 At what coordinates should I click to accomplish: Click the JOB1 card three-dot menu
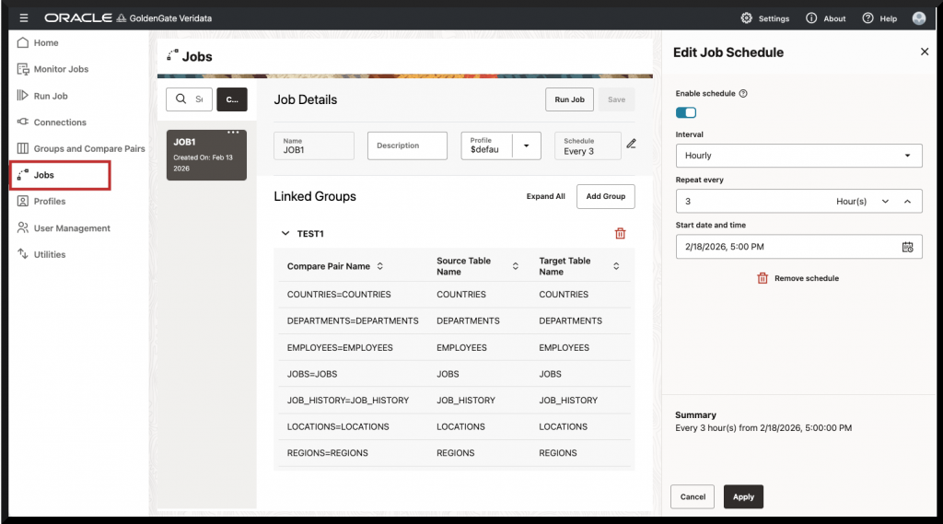233,132
